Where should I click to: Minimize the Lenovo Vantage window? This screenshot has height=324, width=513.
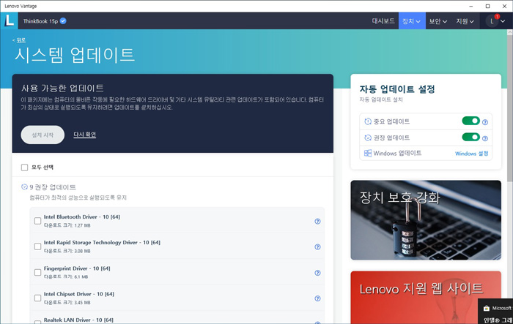[x=470, y=6]
